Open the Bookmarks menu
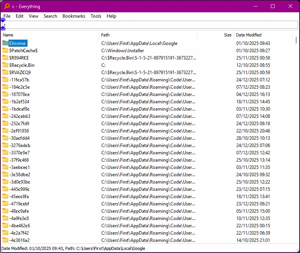The width and height of the screenshot is (300, 253). (x=74, y=16)
